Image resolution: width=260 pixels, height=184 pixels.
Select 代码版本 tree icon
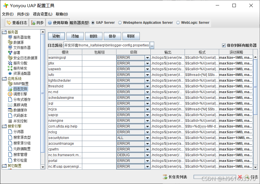click(10, 116)
